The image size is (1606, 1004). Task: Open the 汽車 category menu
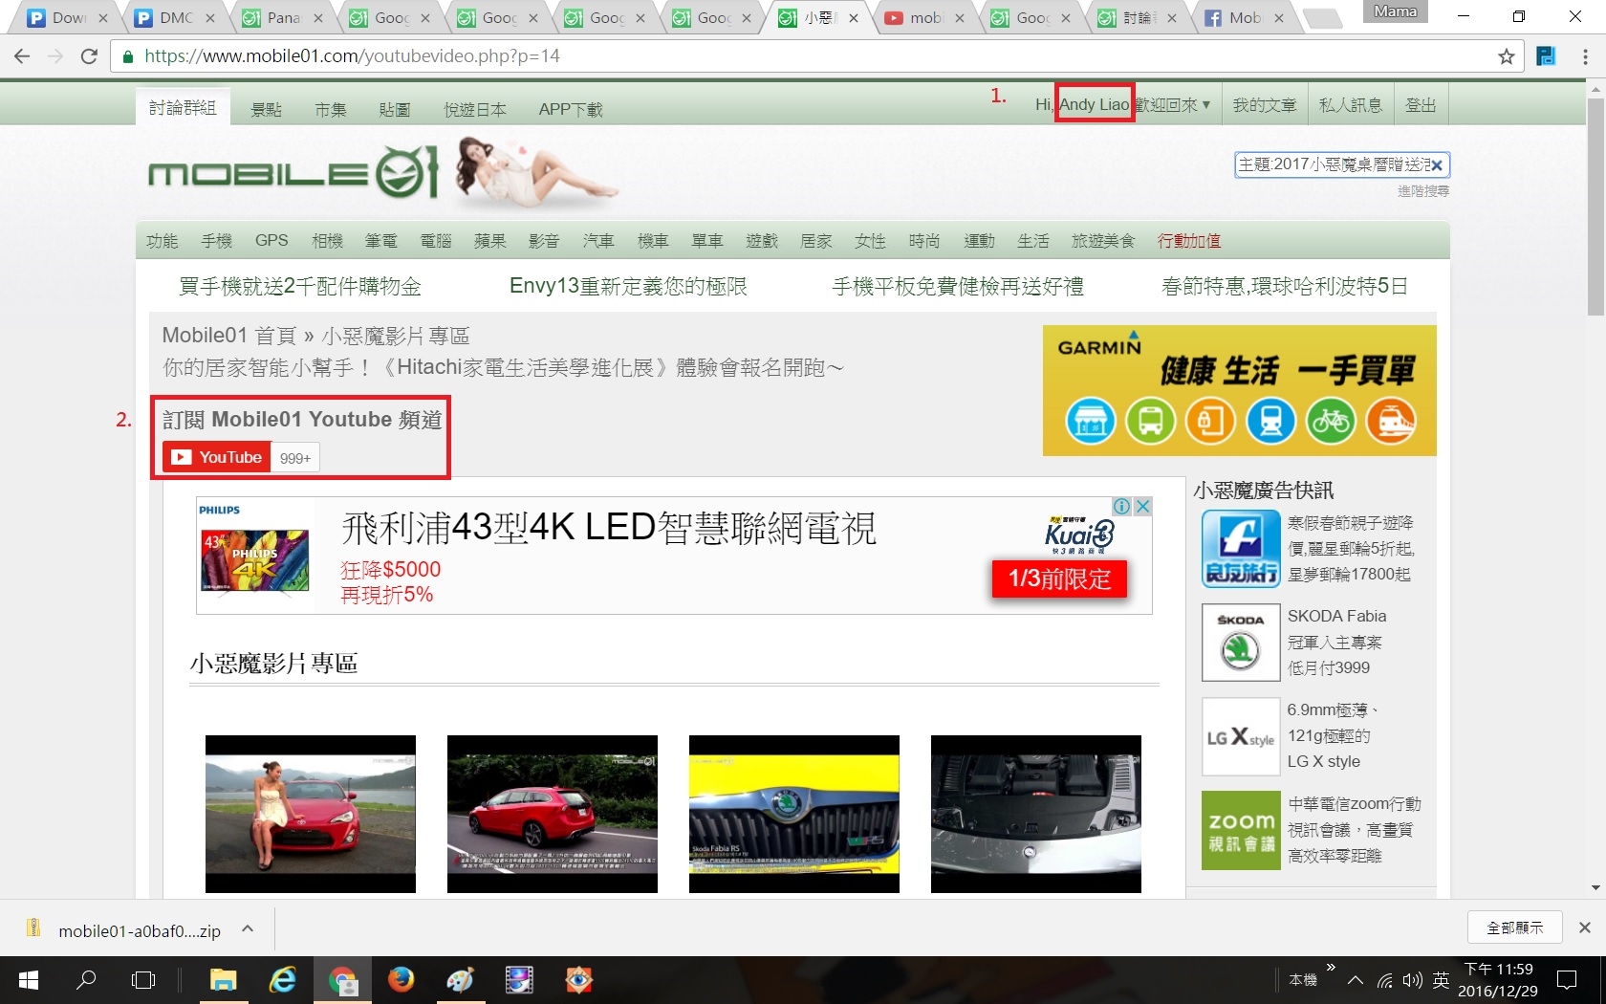point(598,241)
